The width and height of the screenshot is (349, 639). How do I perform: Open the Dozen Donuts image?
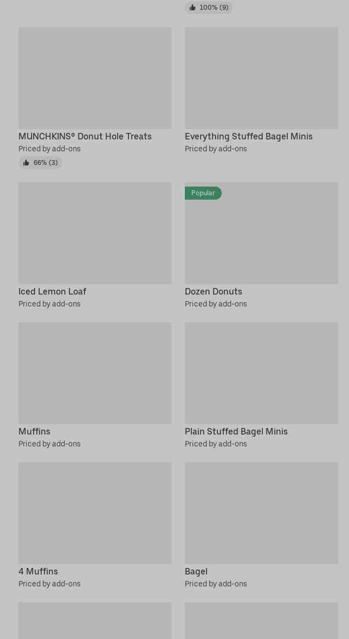(261, 239)
